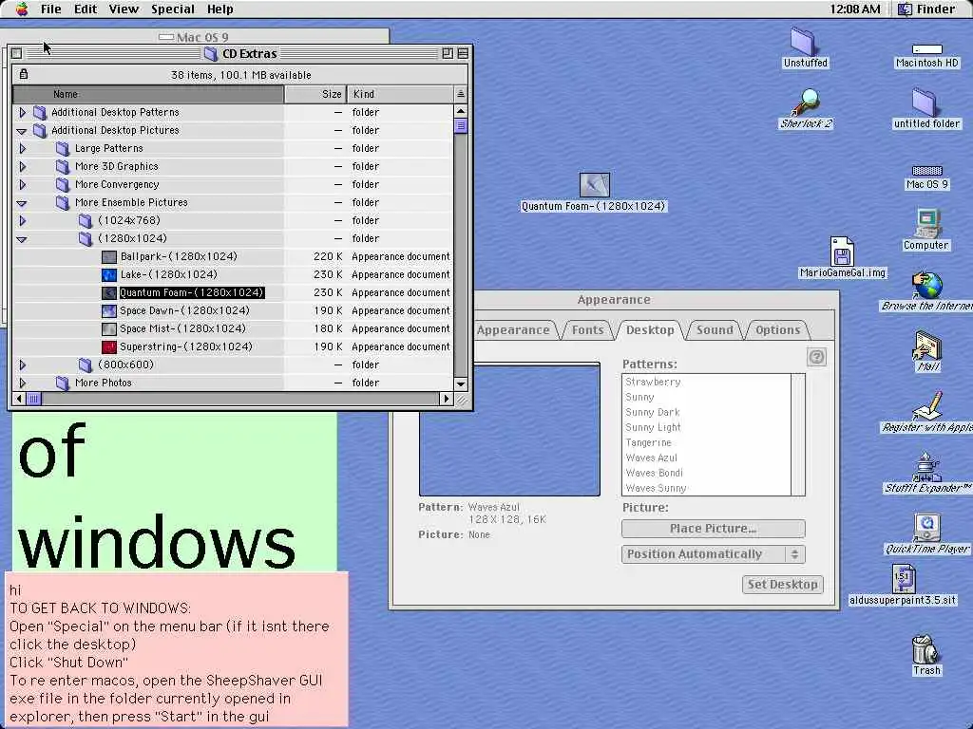
Task: Click the Ballpark-(1280x1024) file icon
Action: coord(109,256)
